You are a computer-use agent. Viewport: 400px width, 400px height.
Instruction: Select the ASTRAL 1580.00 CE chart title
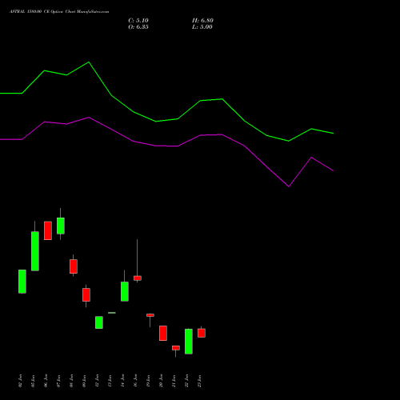pos(59,12)
